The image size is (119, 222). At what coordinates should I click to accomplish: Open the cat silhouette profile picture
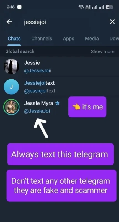click(x=11, y=67)
